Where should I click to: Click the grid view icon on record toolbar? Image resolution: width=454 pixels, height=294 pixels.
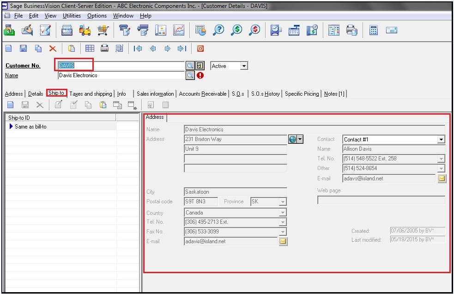(x=90, y=49)
